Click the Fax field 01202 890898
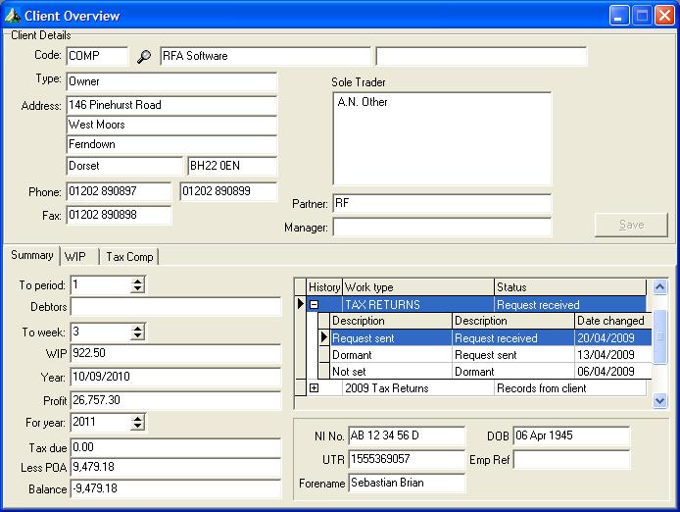The image size is (680, 512). coord(119,215)
